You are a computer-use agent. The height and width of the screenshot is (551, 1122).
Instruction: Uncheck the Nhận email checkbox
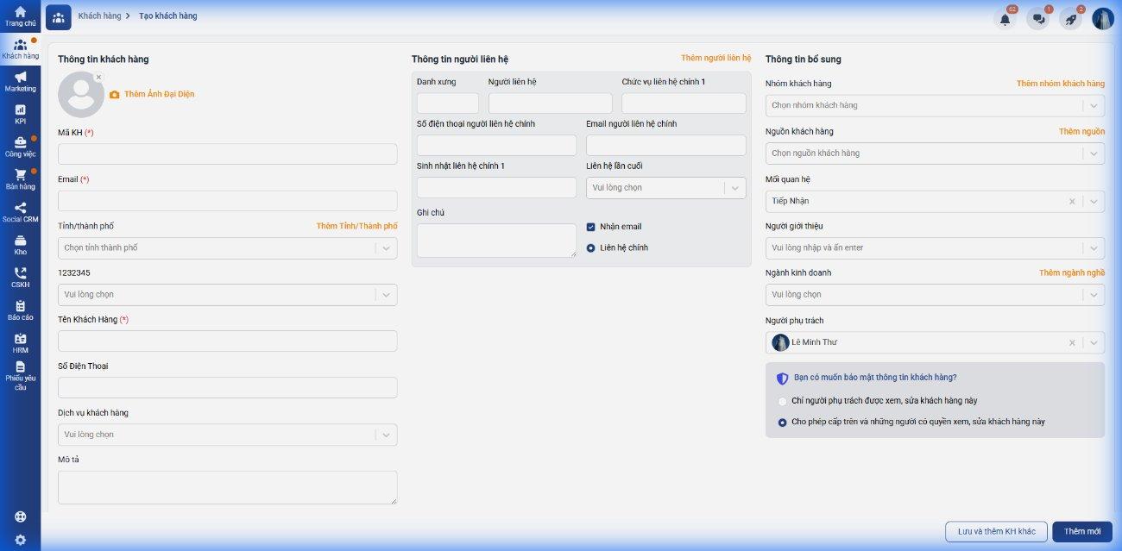591,227
